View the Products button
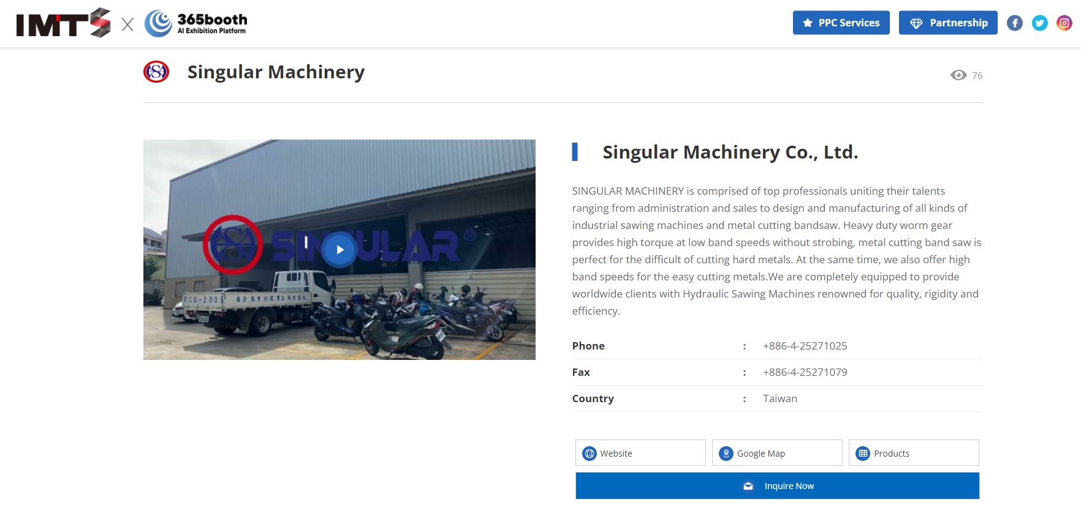1081x516 pixels. click(914, 453)
